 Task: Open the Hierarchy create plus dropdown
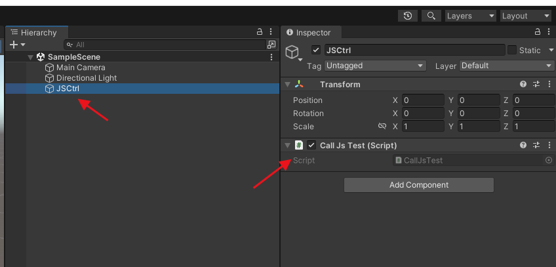click(x=17, y=45)
